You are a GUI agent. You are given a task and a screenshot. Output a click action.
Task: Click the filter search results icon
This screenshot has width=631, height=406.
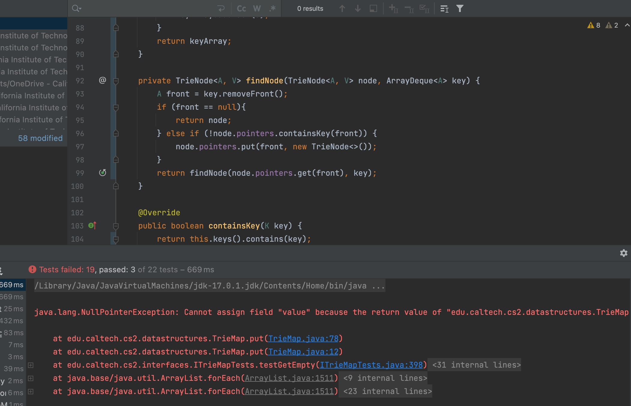[x=460, y=8]
